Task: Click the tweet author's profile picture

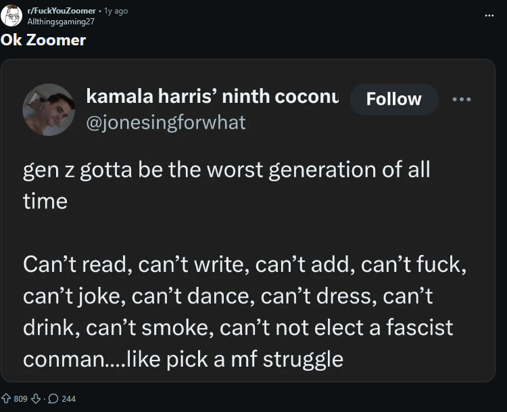Action: pyautogui.click(x=49, y=110)
